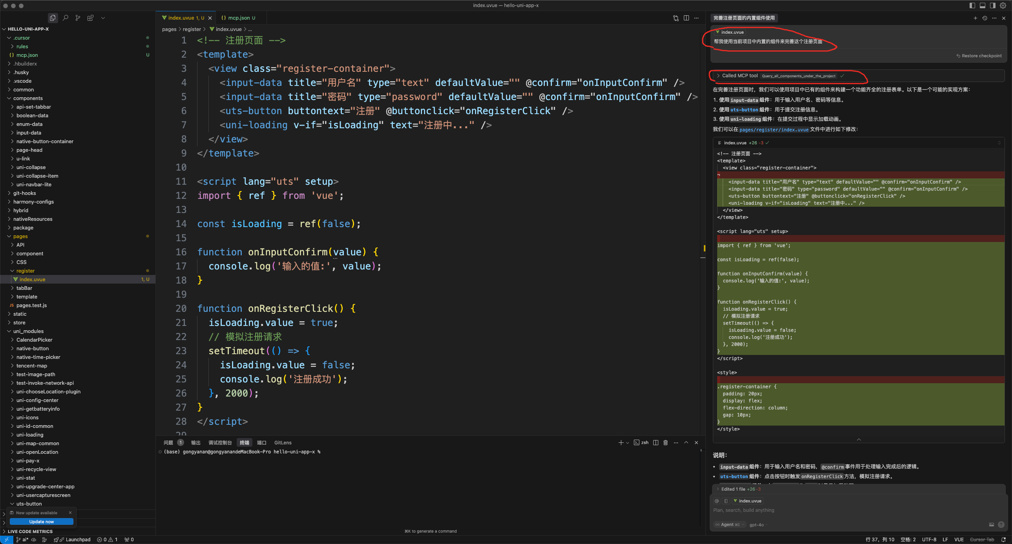Open the gpt-4o model selector
The image size is (1012, 544).
pyautogui.click(x=758, y=525)
